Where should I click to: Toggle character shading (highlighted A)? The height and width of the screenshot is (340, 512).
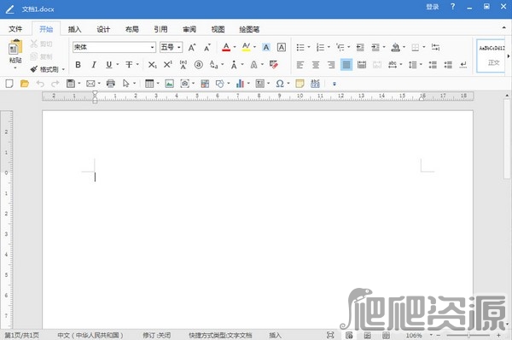(x=266, y=47)
